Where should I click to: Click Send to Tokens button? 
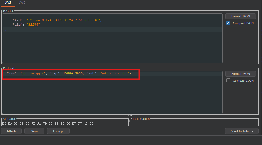point(241,131)
